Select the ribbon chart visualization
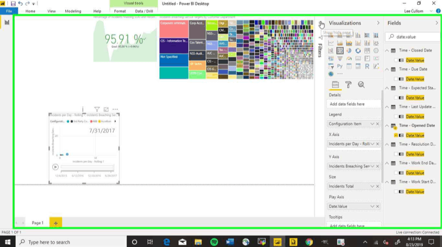This screenshot has width=443, height=247. tap(376, 43)
